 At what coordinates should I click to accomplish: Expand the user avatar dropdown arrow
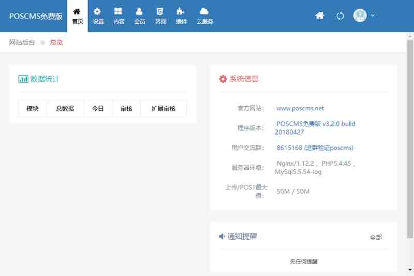coord(373,16)
